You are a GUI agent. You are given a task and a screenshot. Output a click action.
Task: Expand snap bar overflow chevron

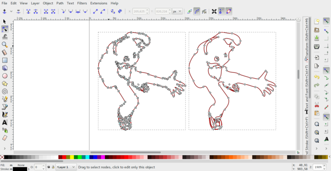(326, 148)
